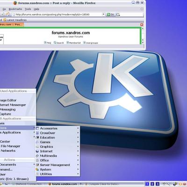Click the 'mmand...' run entry

(18, 169)
